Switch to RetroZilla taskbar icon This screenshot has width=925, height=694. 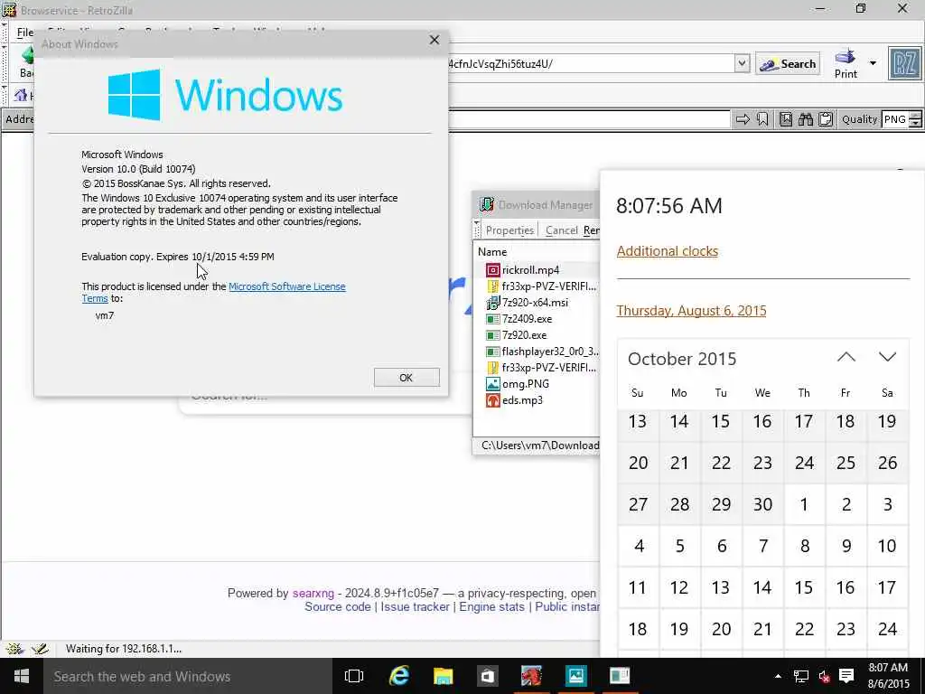tap(531, 676)
